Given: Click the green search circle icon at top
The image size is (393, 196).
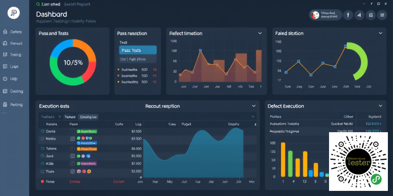Looking at the screenshot, I should 38,4.
